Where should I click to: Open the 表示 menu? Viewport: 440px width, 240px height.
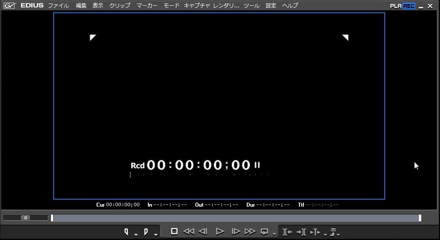click(x=98, y=6)
